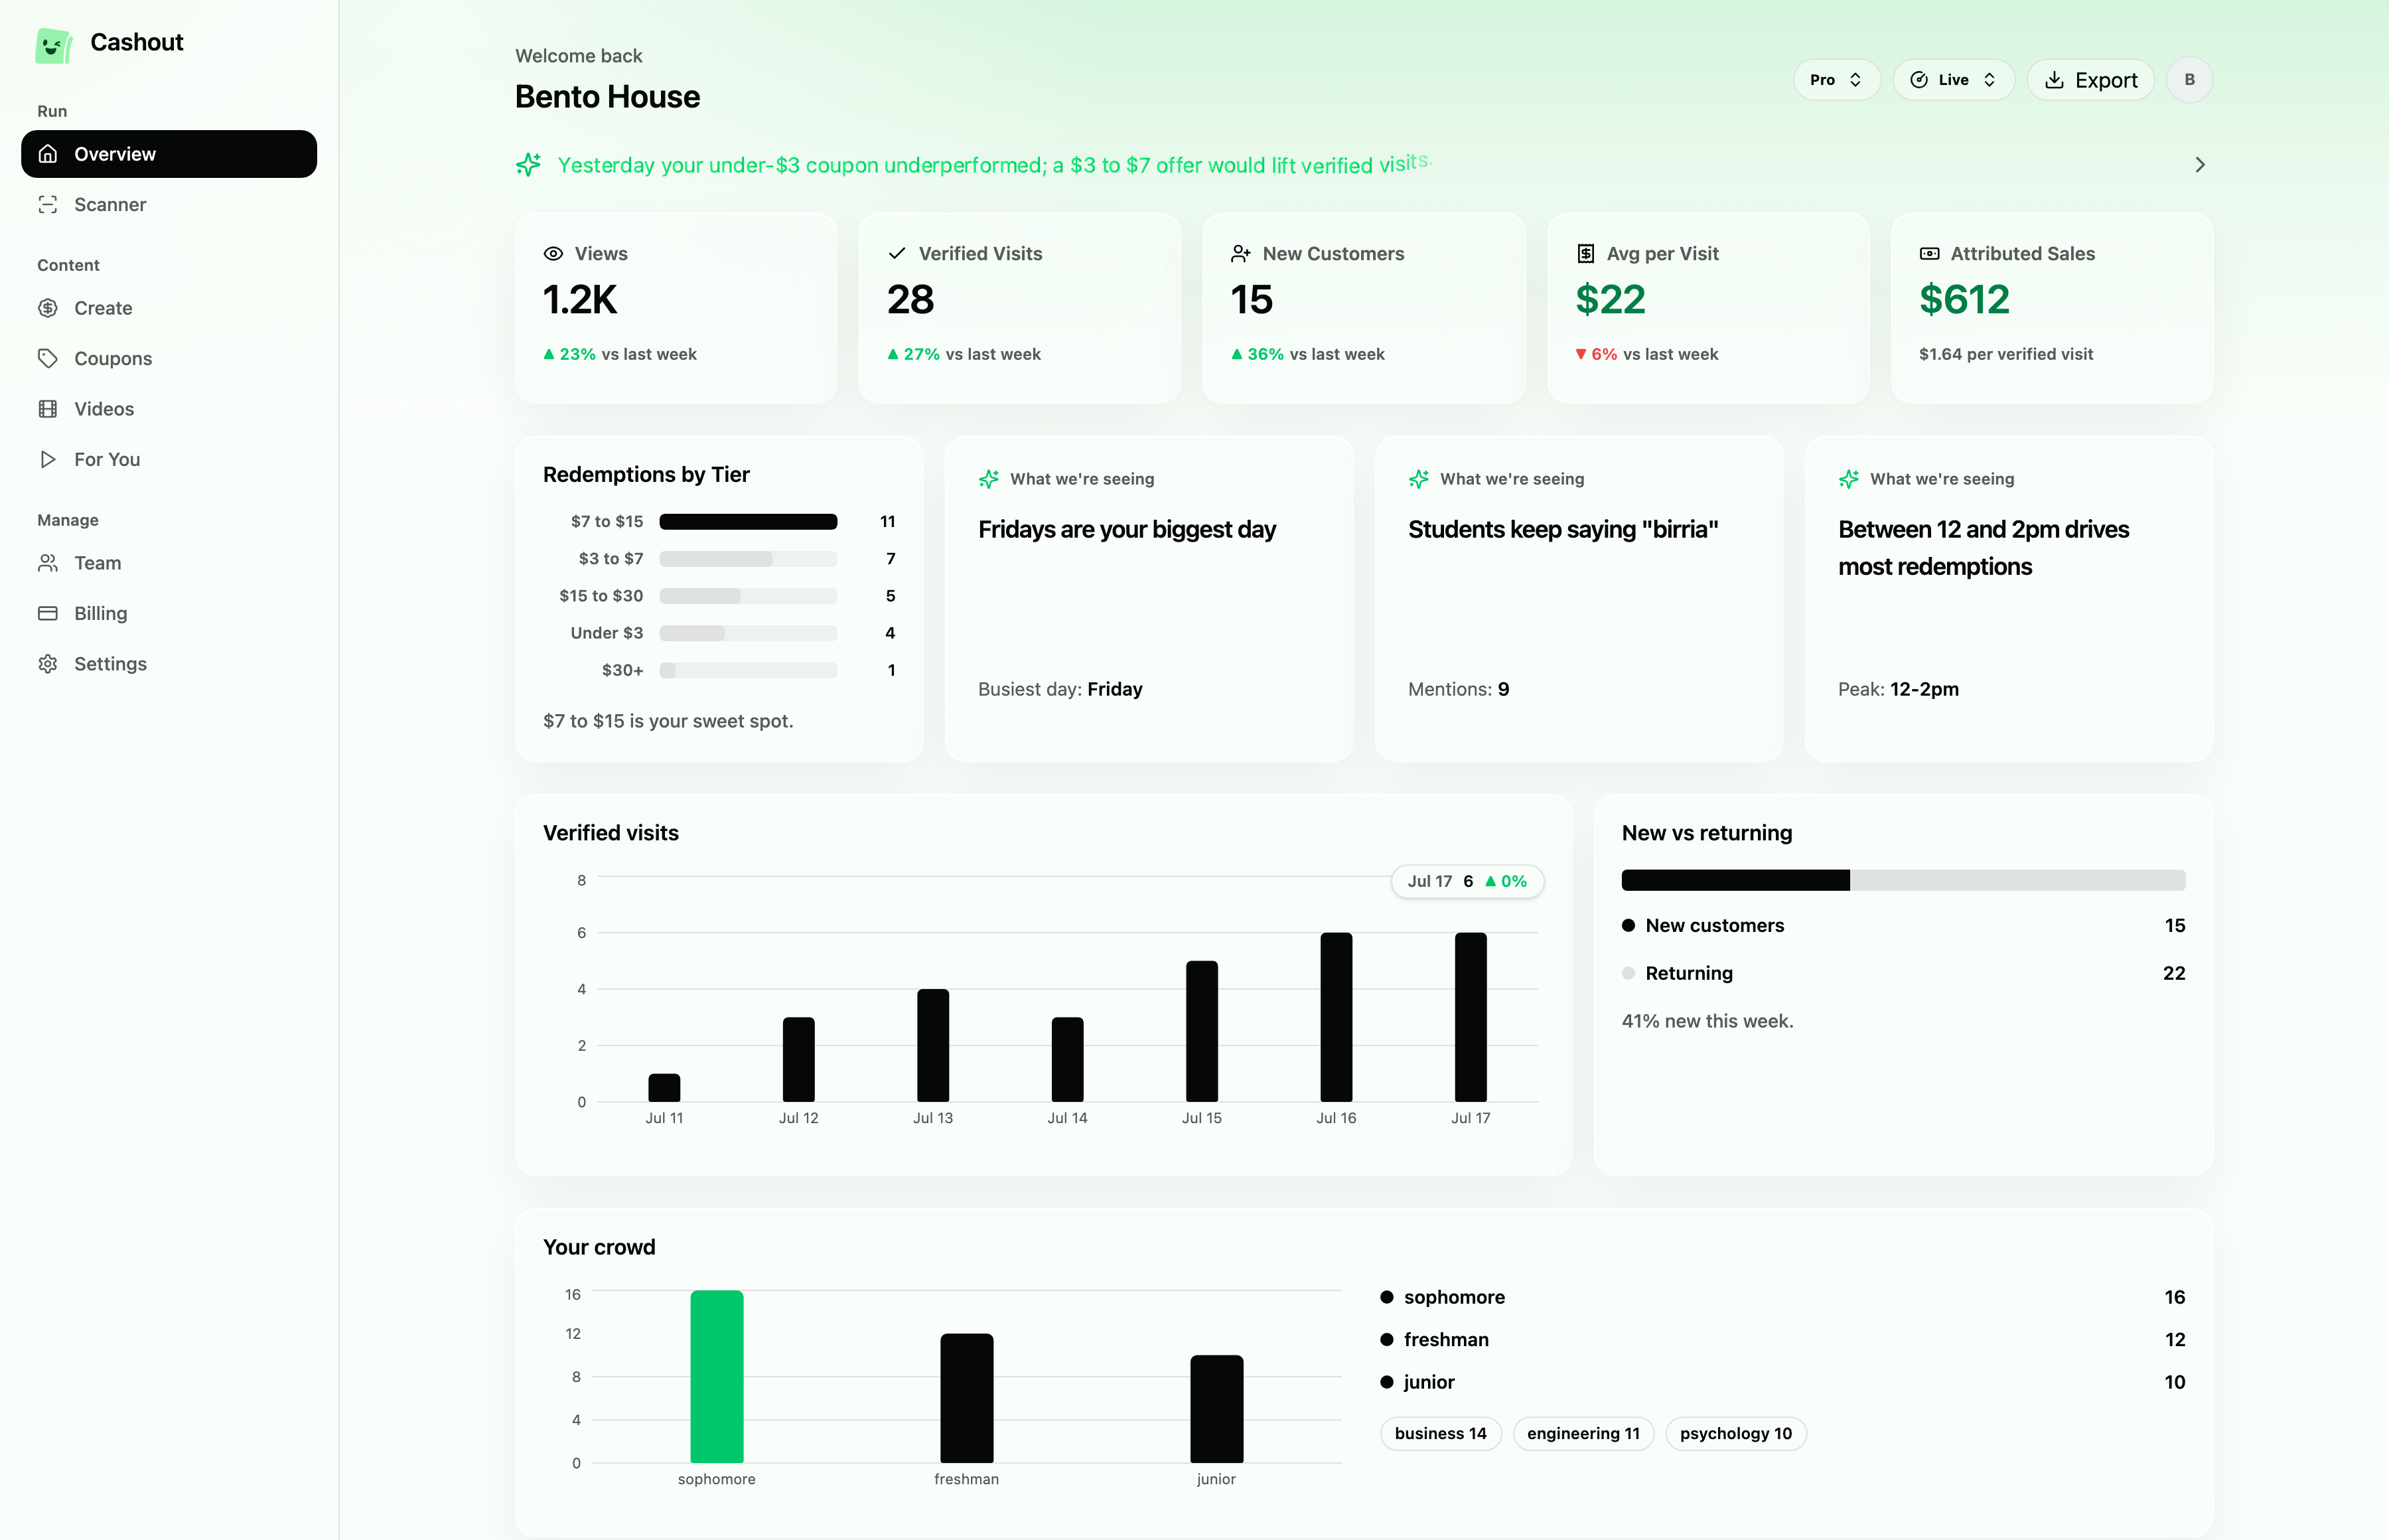Viewport: 2389px width, 1540px height.
Task: Click the Avg per Visit receipt icon
Action: pyautogui.click(x=1585, y=254)
